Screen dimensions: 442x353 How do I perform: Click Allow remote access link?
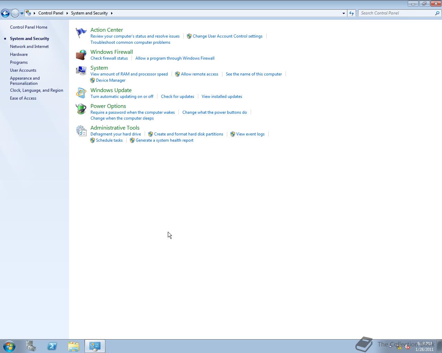pos(200,74)
